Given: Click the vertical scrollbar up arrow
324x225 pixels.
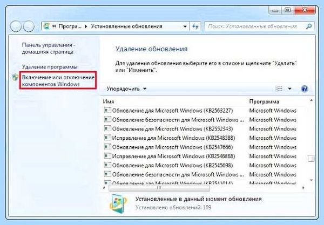Looking at the screenshot, I should click(x=311, y=100).
